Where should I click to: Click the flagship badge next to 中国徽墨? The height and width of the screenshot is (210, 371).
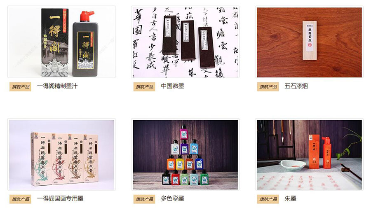click(144, 86)
